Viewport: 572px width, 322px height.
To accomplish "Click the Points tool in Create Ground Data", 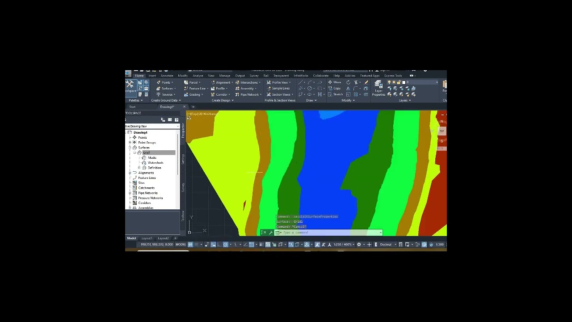I will pyautogui.click(x=165, y=82).
